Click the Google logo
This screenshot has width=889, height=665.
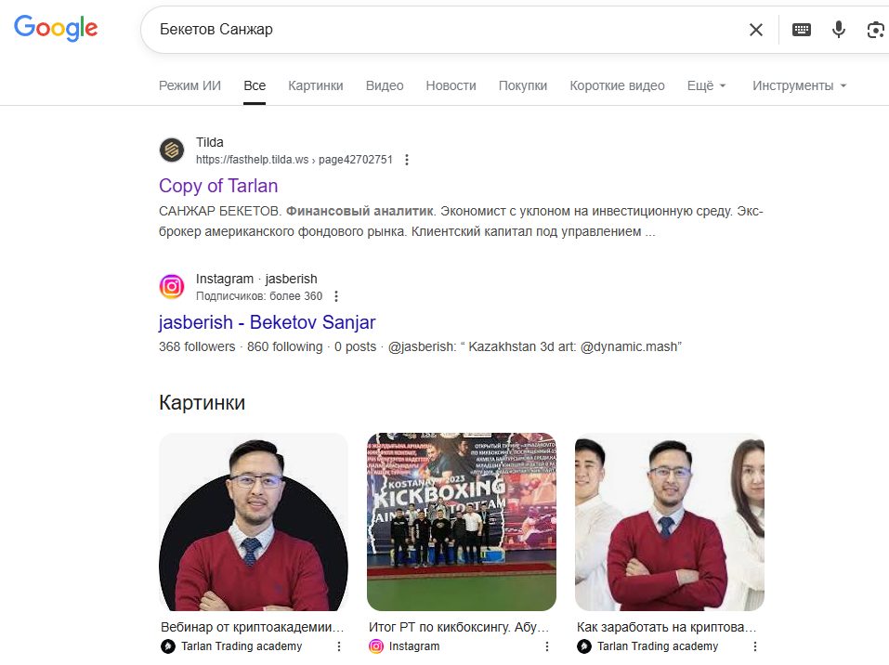(x=56, y=28)
